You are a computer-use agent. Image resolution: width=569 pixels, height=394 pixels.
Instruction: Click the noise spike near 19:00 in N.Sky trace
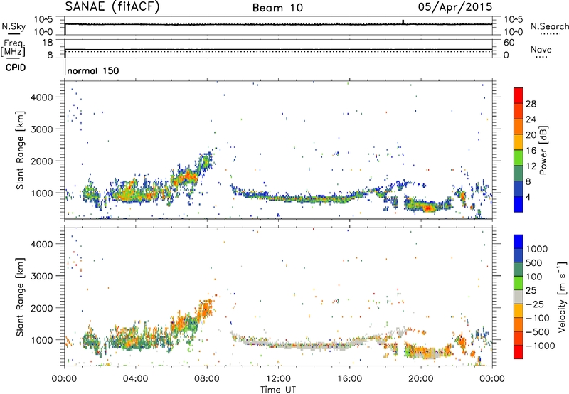pyautogui.click(x=403, y=22)
